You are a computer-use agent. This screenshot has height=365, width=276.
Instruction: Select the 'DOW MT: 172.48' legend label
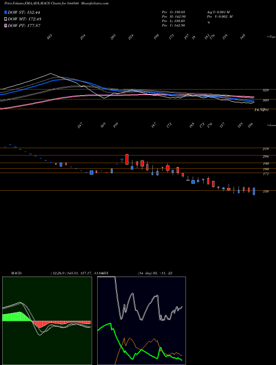pyautogui.click(x=24, y=19)
